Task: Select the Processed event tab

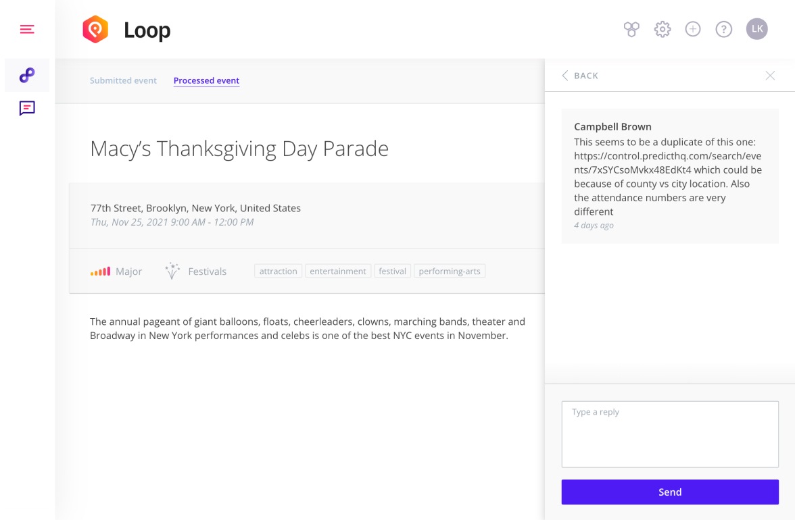Action: [x=206, y=80]
